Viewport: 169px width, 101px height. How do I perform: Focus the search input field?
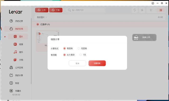(x=85, y=10)
